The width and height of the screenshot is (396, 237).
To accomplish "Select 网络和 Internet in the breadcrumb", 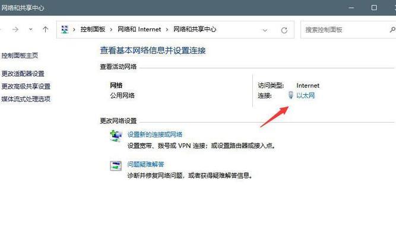I will click(x=139, y=30).
